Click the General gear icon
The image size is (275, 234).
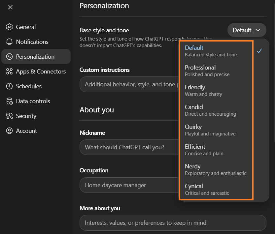pyautogui.click(x=9, y=27)
